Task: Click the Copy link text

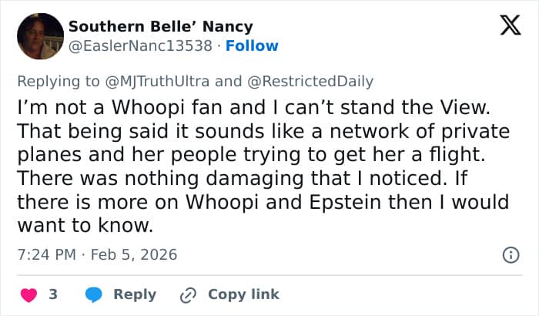Action: click(243, 294)
